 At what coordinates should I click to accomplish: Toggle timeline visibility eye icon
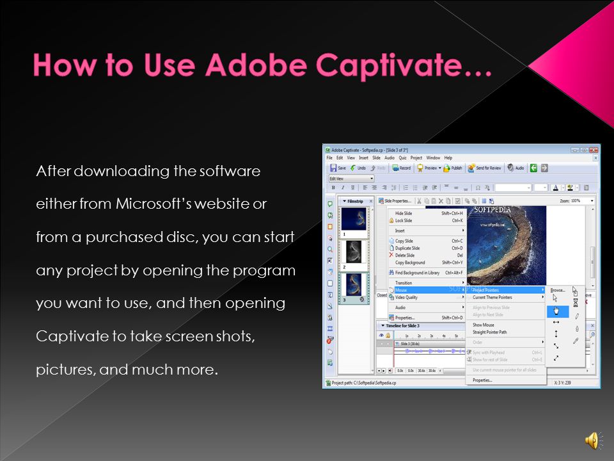click(x=381, y=336)
